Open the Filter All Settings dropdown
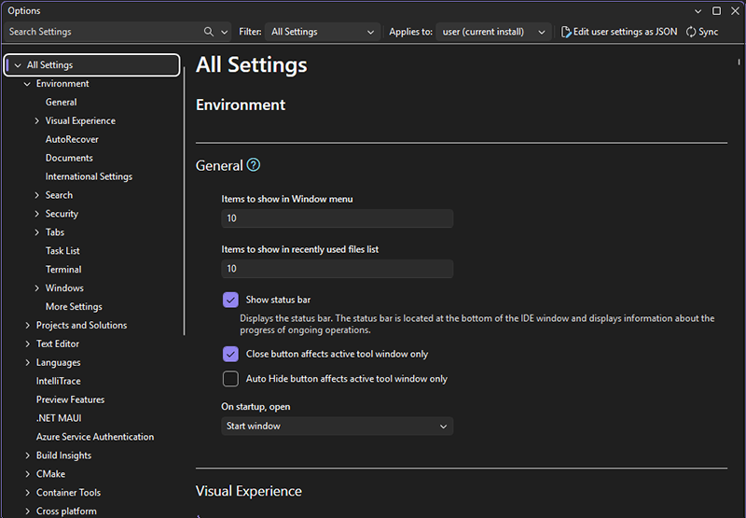Screen dimensions: 746x518 coord(322,32)
